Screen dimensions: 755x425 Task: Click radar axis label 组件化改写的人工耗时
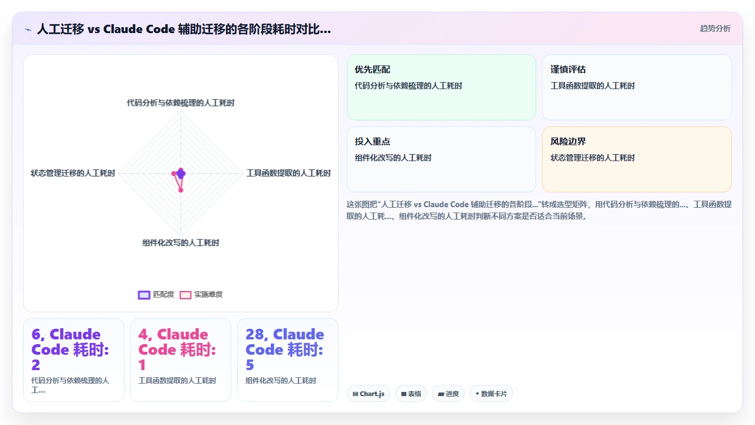[180, 243]
